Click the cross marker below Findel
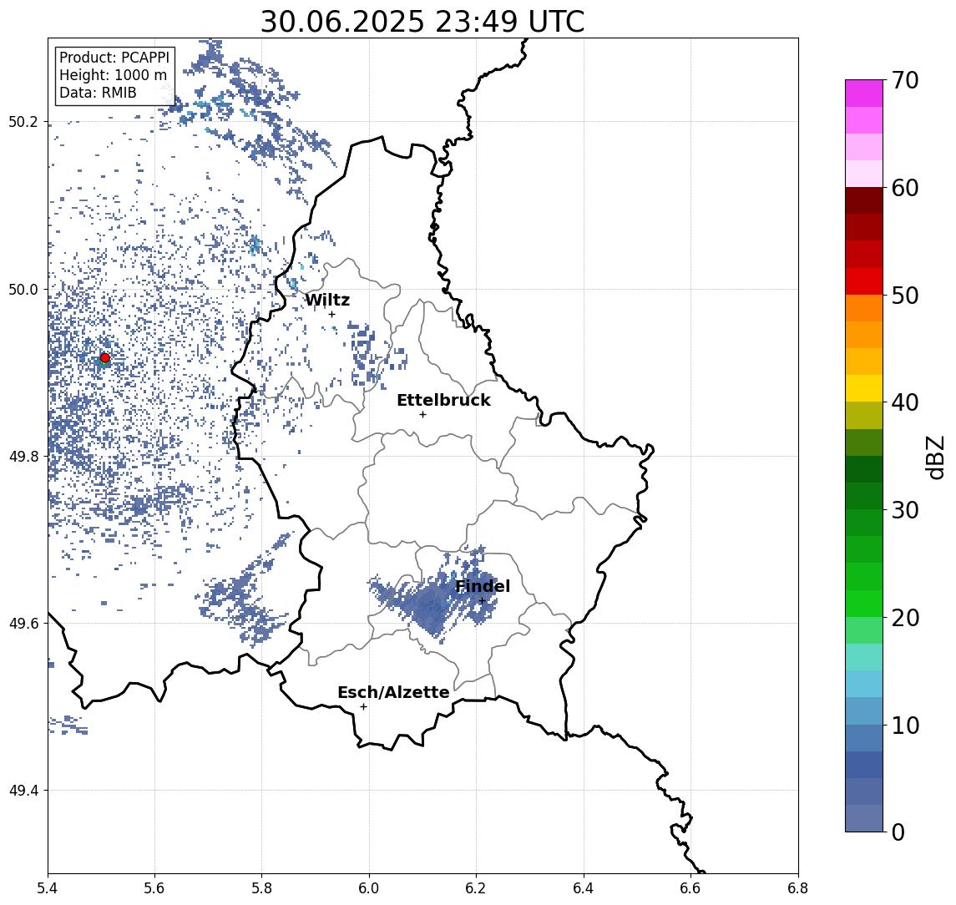The width and height of the screenshot is (956, 905). (482, 601)
